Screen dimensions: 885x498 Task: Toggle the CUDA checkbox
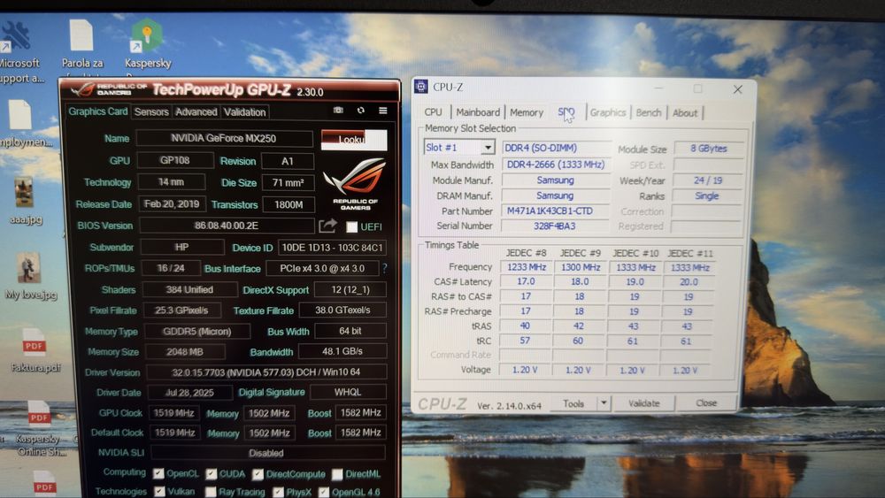pos(212,473)
